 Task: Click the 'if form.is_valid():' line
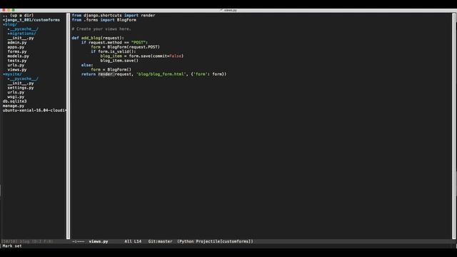[114, 51]
